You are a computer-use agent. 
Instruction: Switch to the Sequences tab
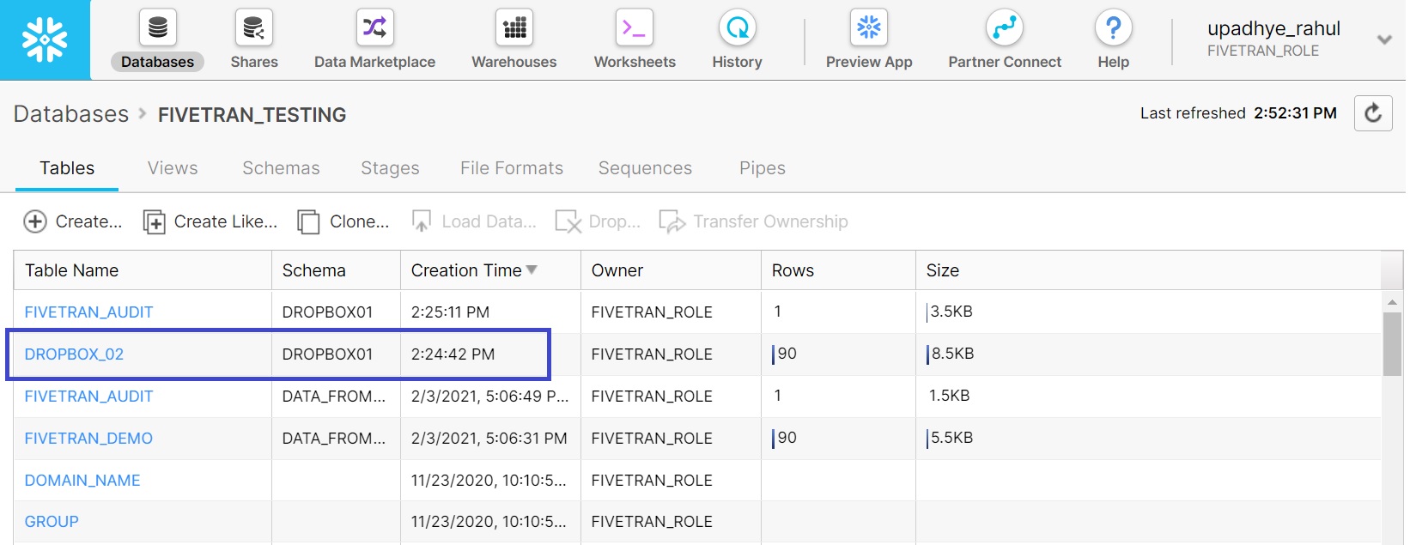click(645, 168)
